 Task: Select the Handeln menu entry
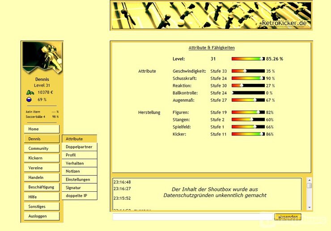pos(42,177)
